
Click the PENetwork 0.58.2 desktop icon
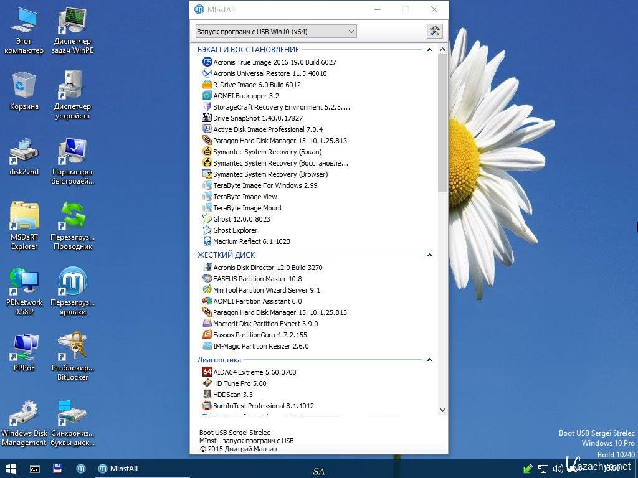24,289
